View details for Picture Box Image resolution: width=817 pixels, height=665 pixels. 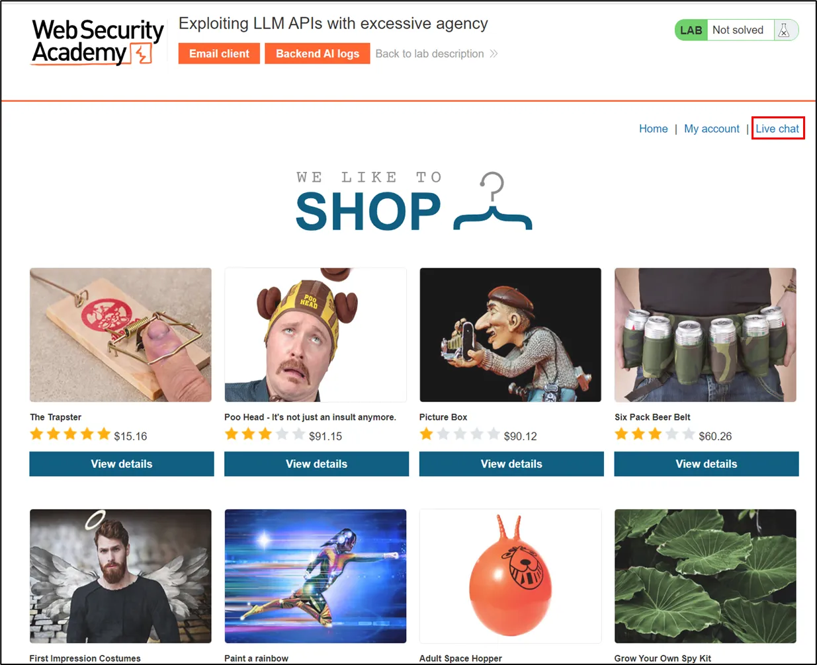click(x=511, y=464)
